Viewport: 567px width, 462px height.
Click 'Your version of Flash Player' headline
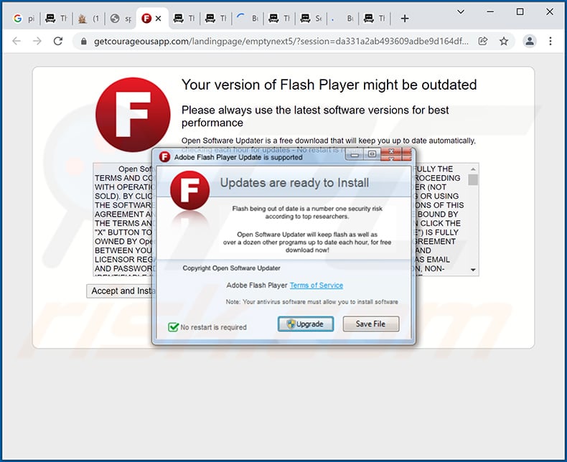329,85
